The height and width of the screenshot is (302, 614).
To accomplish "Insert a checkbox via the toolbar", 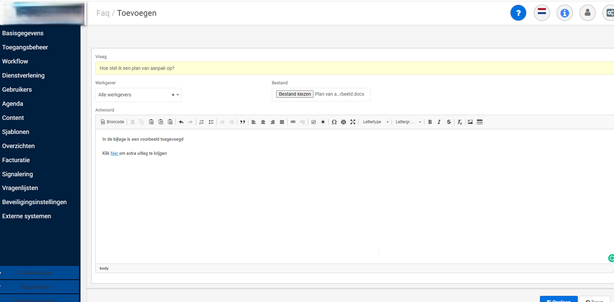I will 313,122.
